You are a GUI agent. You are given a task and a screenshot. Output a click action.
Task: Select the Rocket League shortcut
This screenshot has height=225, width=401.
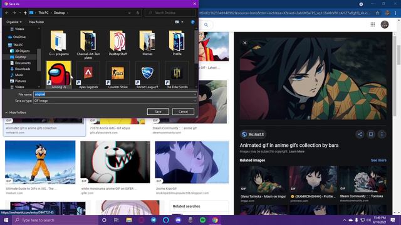click(x=147, y=75)
